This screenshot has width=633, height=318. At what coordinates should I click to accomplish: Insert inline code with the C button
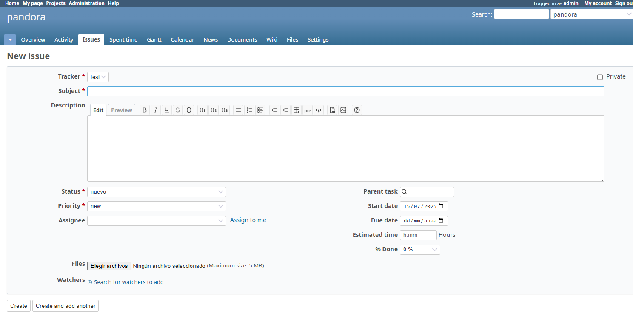(189, 110)
